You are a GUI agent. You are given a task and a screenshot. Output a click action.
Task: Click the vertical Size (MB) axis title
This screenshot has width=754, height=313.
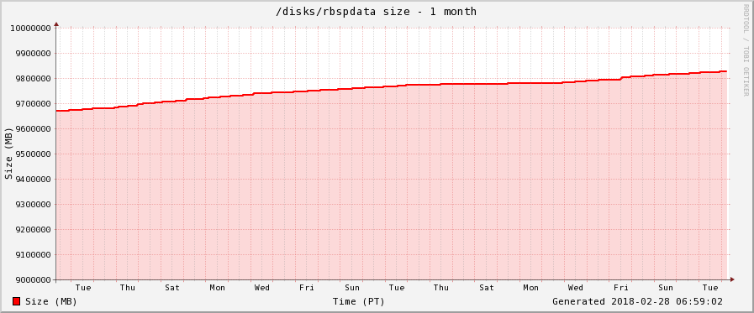pos(8,154)
